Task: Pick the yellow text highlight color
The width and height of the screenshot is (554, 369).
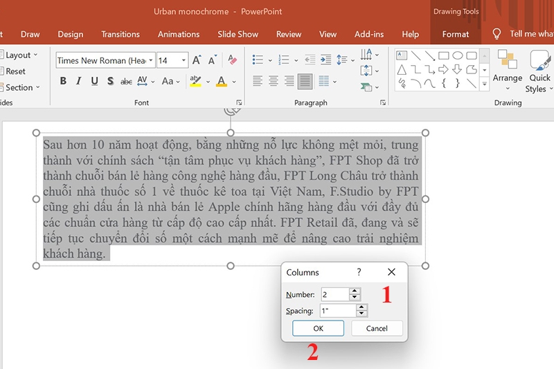Action: [195, 81]
